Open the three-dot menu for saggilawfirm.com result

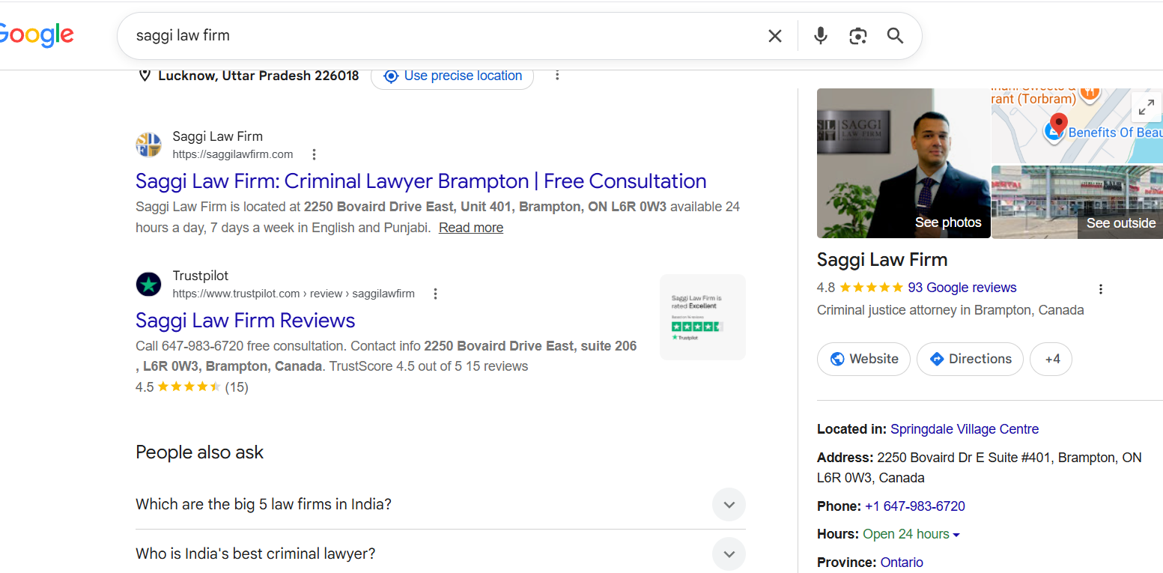pyautogui.click(x=314, y=154)
